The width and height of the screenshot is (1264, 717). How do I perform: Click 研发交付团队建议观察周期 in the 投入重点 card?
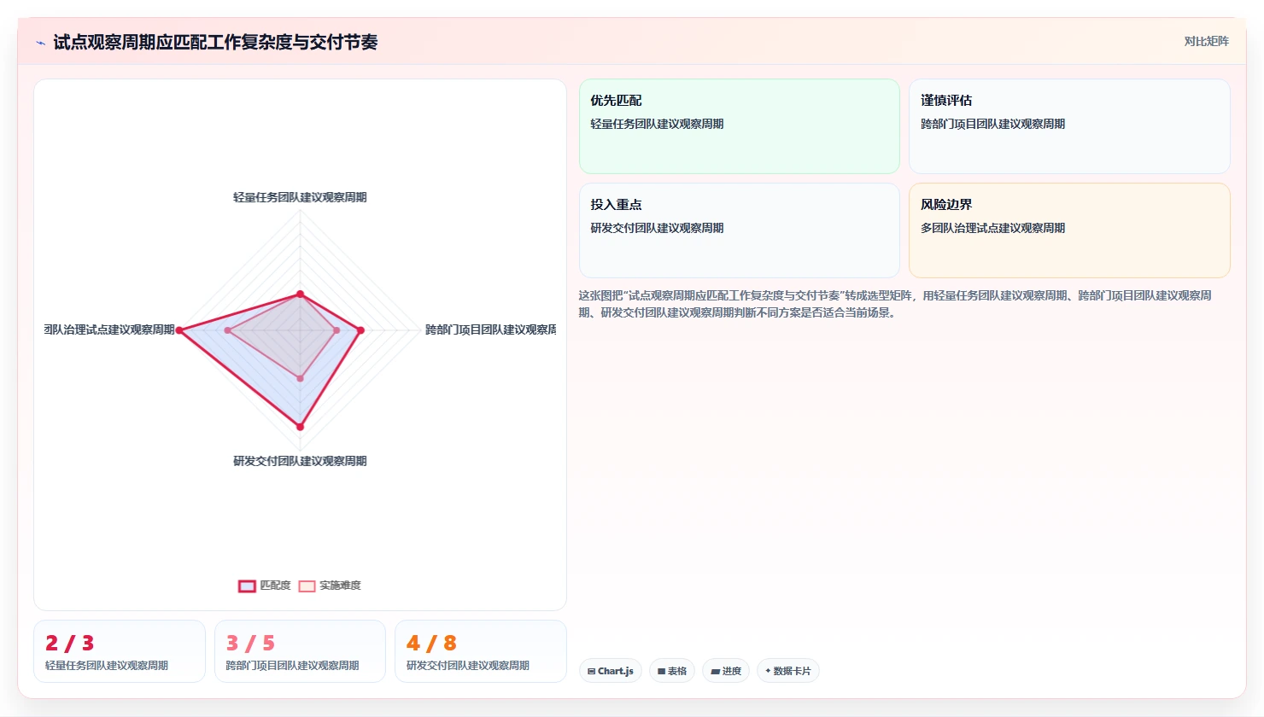[657, 228]
